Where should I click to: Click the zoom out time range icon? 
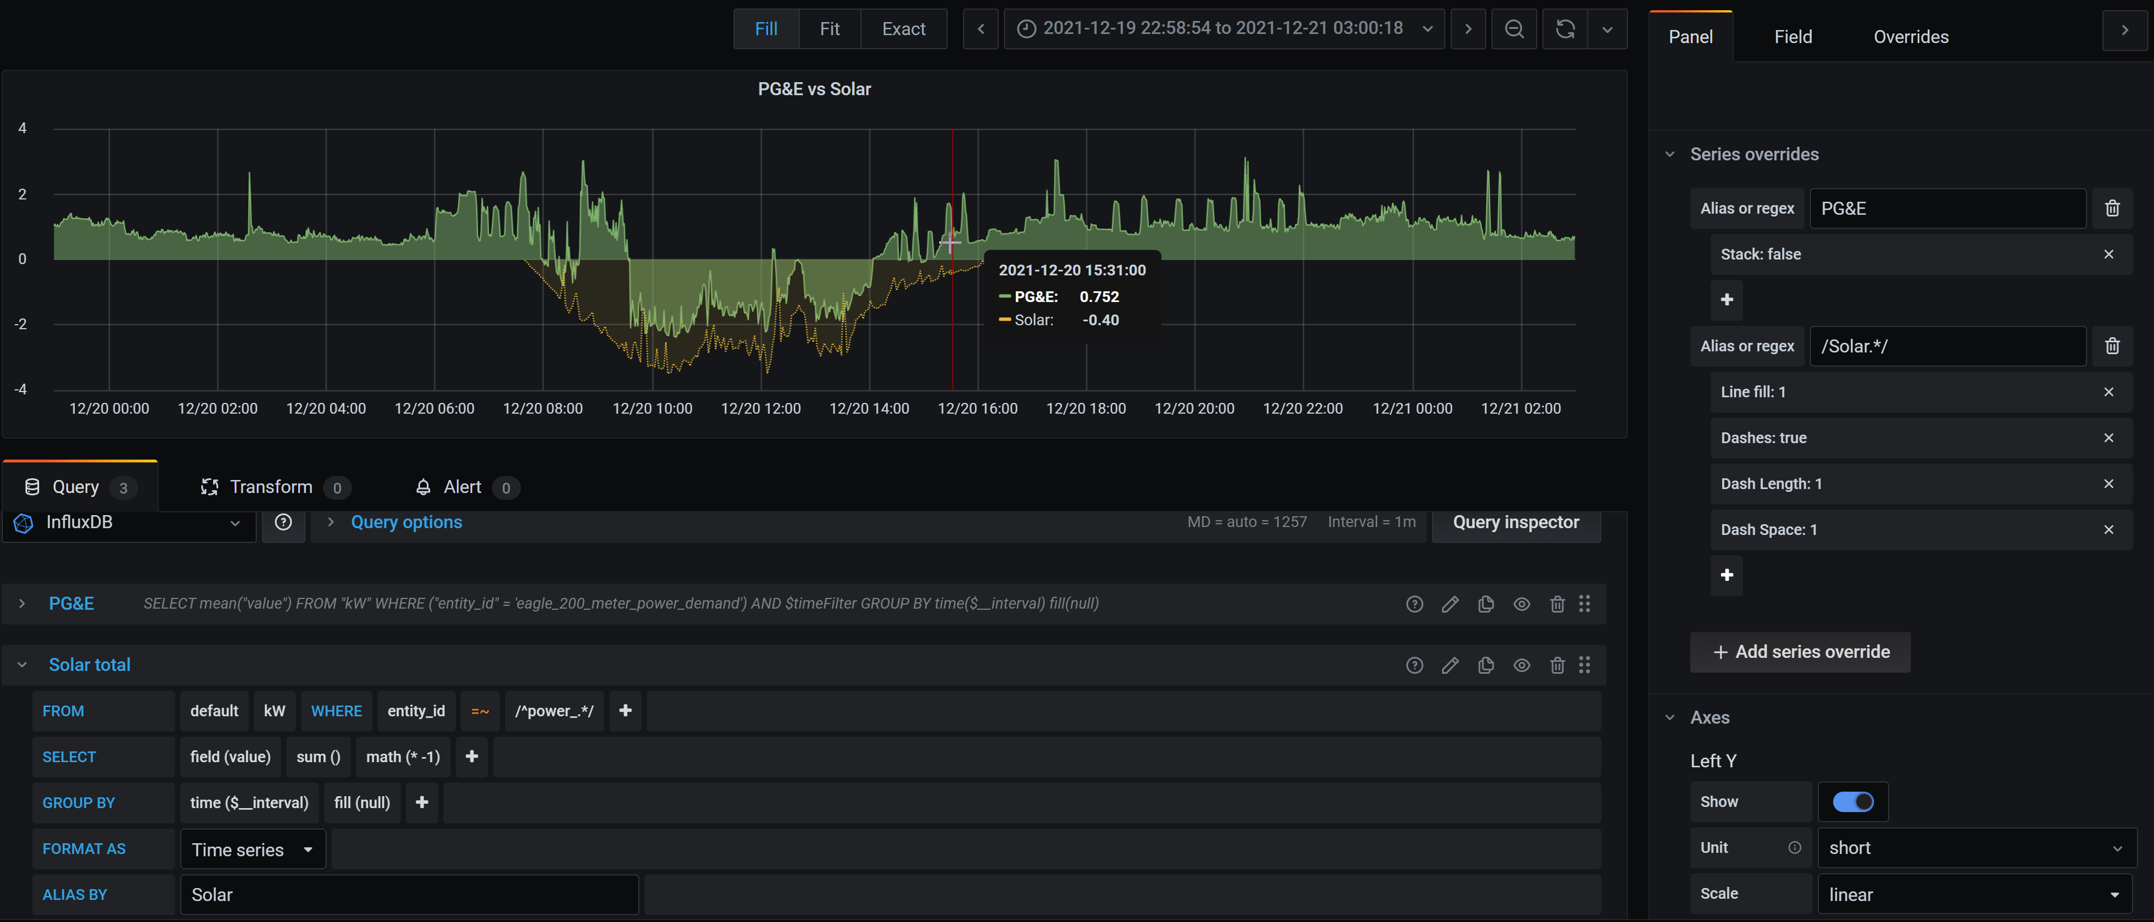[x=1513, y=29]
